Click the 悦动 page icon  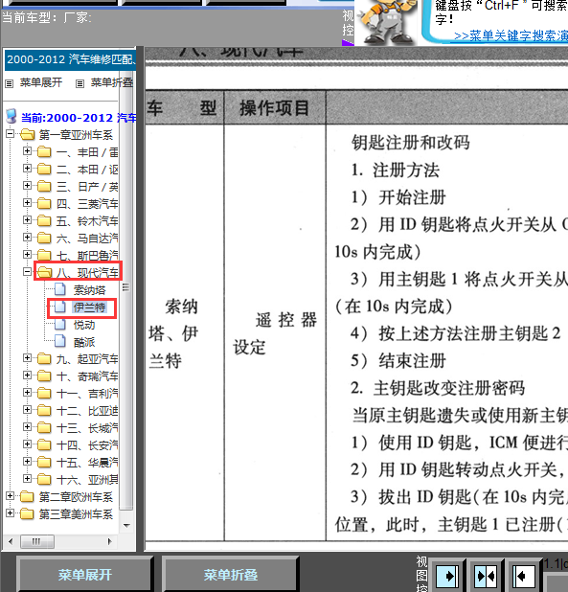pos(59,325)
